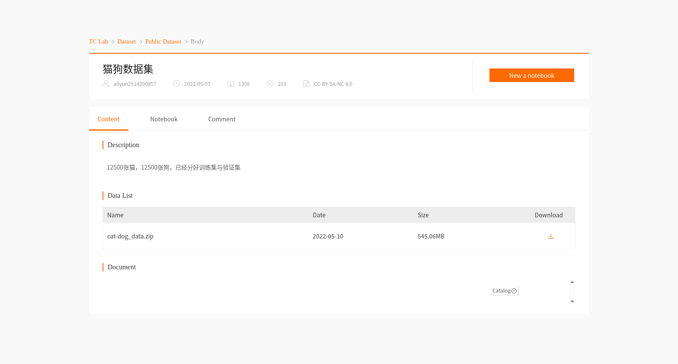Viewport: 678px width, 364px height.
Task: Click the download count icon beside 1308
Action: click(x=231, y=84)
